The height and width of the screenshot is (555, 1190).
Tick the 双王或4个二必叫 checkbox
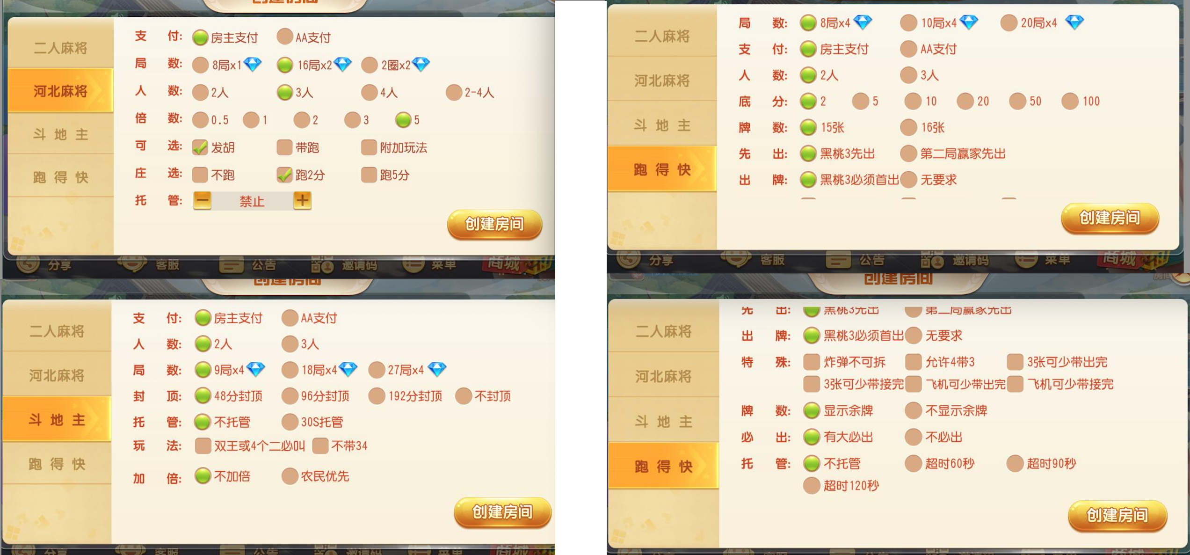click(x=203, y=445)
